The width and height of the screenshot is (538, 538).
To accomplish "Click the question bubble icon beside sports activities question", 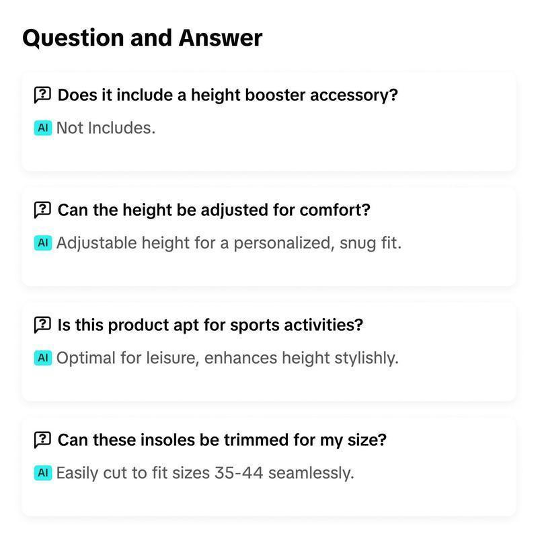I will coord(42,324).
